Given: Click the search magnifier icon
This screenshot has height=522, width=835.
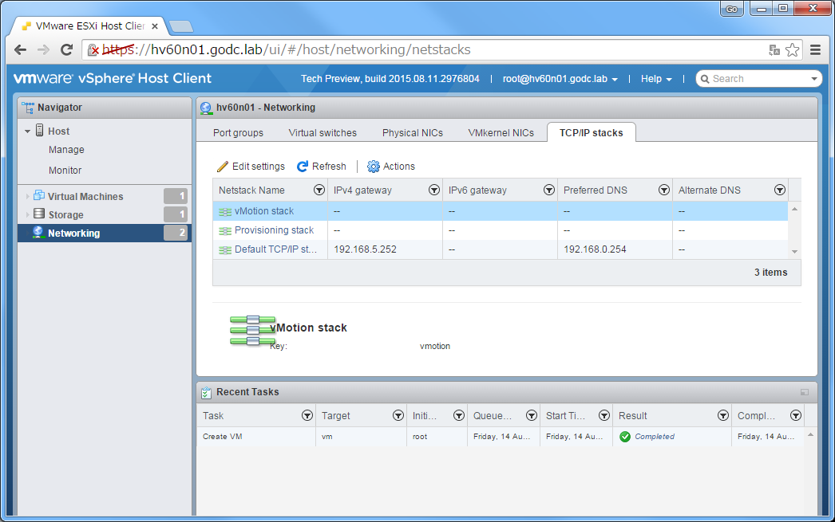Looking at the screenshot, I should point(705,79).
